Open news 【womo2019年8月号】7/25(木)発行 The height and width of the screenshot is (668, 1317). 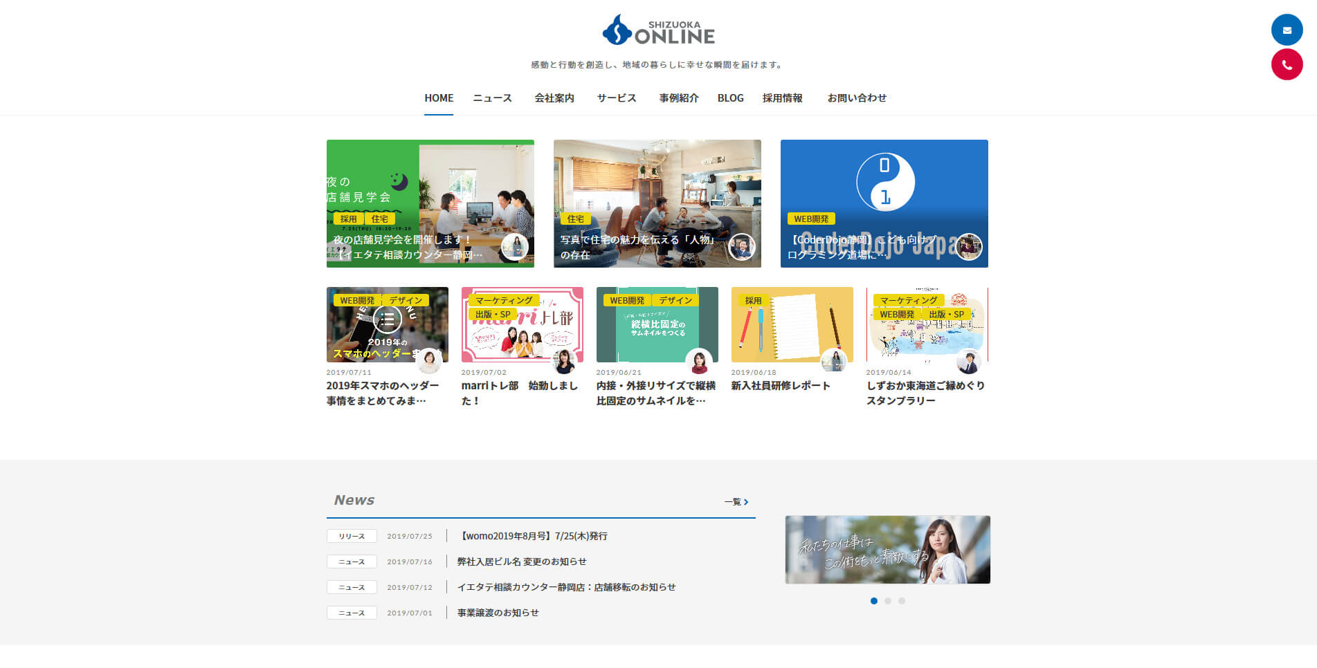coord(532,536)
